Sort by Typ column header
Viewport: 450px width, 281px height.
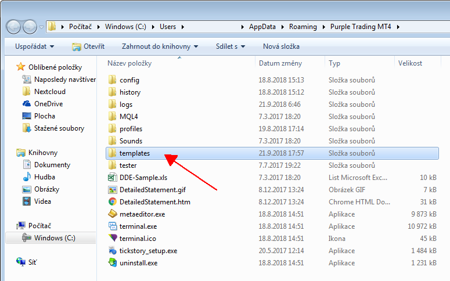(334, 63)
